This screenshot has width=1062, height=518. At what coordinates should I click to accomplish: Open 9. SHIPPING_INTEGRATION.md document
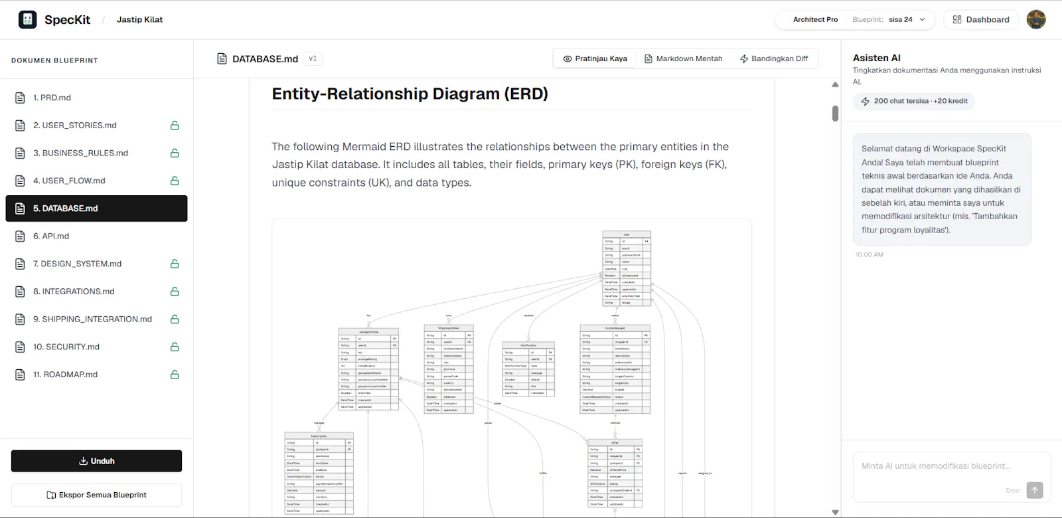pyautogui.click(x=96, y=319)
